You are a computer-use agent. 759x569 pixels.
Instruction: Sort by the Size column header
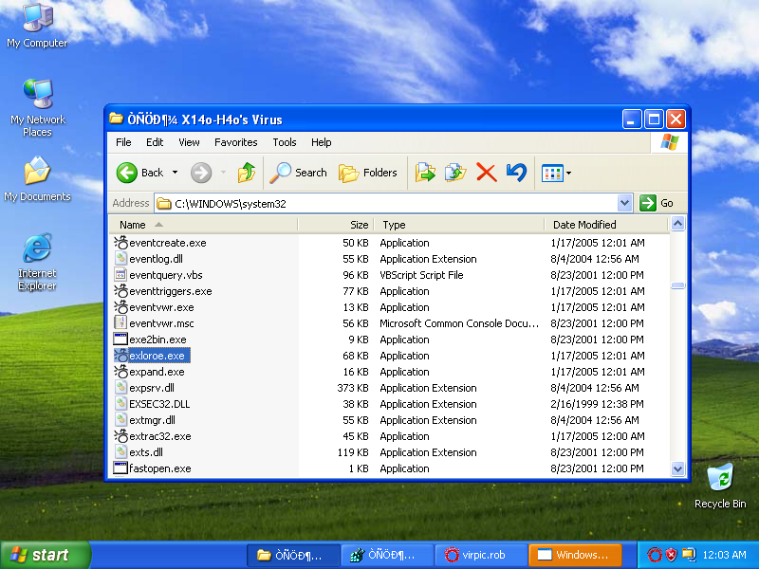pos(336,225)
